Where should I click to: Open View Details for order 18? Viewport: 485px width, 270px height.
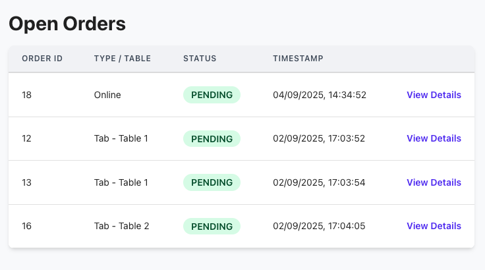pyautogui.click(x=434, y=95)
